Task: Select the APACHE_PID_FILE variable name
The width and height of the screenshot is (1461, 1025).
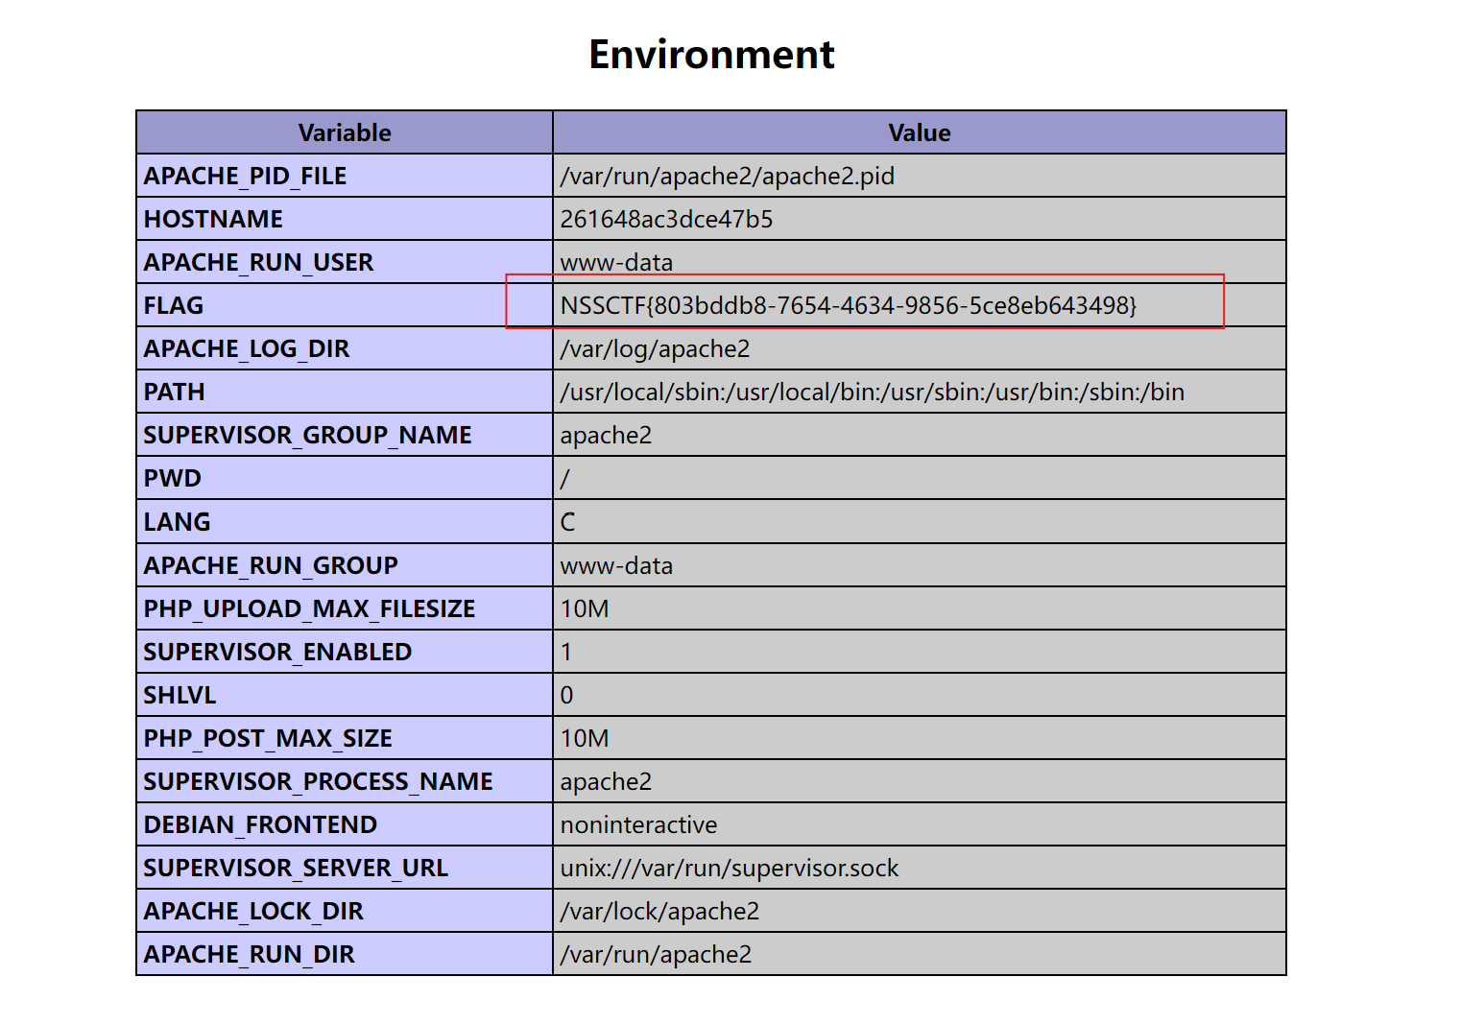Action: [245, 177]
